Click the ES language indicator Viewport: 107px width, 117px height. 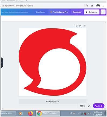point(71,113)
